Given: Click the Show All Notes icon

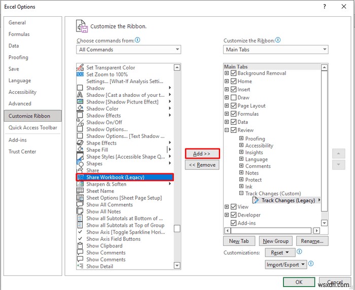Looking at the screenshot, I should coord(80,211).
